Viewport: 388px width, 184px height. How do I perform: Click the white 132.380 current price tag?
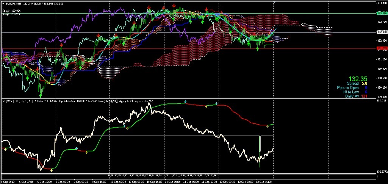382,32
